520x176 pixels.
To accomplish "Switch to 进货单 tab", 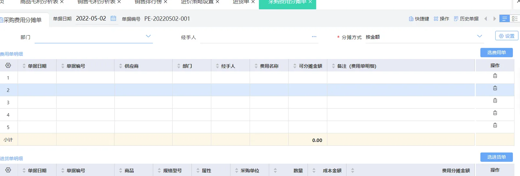I will point(241,2).
